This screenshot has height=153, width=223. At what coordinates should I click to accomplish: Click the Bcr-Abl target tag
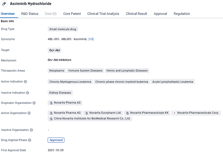tap(54, 50)
